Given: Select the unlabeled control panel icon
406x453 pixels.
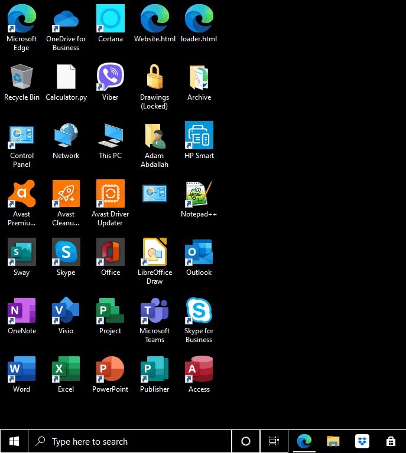Looking at the screenshot, I should 154,193.
